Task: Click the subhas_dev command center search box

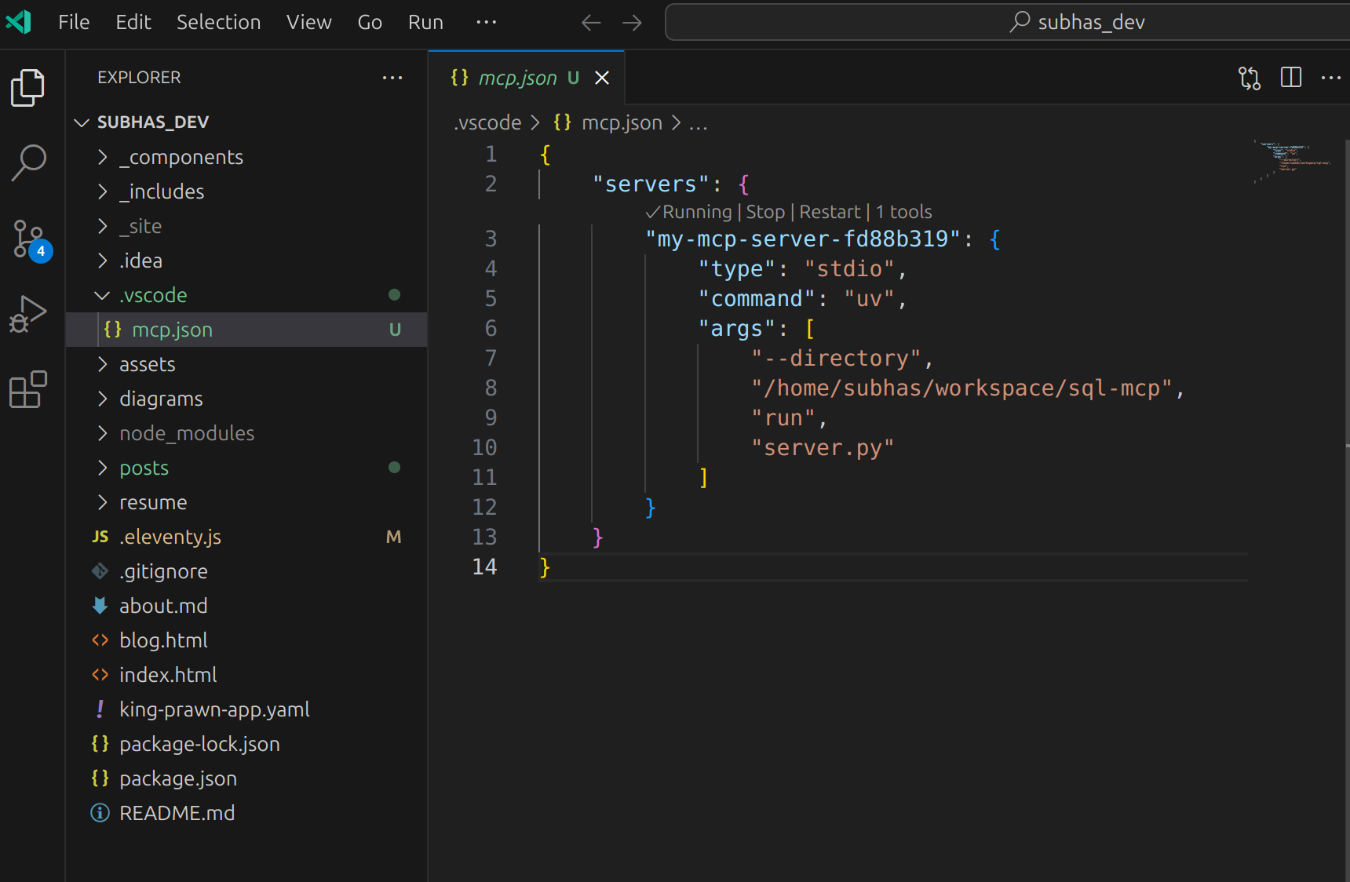Action: click(1007, 22)
